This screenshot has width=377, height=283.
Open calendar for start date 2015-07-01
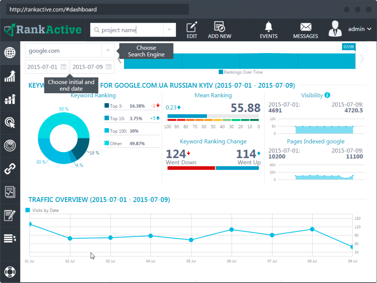click(64, 67)
